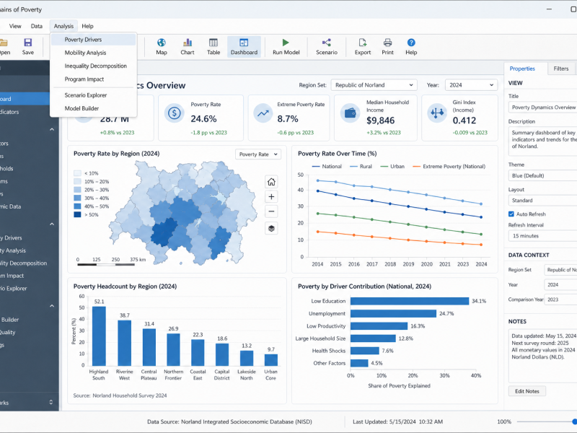The width and height of the screenshot is (577, 433).
Task: Click the < 10% legend swatch
Action: (x=77, y=173)
